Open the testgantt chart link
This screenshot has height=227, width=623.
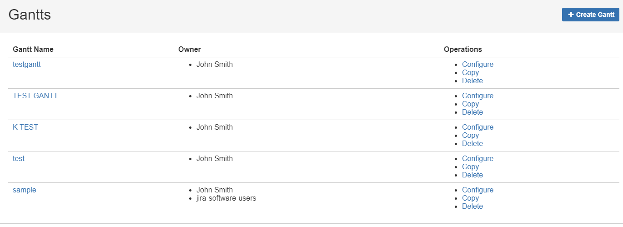coord(27,65)
